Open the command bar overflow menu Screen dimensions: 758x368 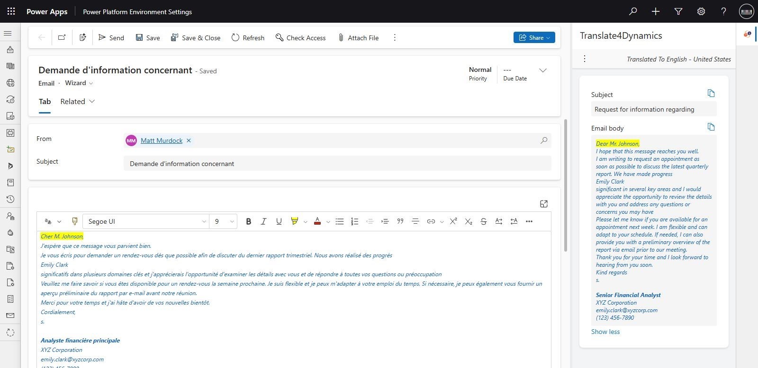[395, 37]
